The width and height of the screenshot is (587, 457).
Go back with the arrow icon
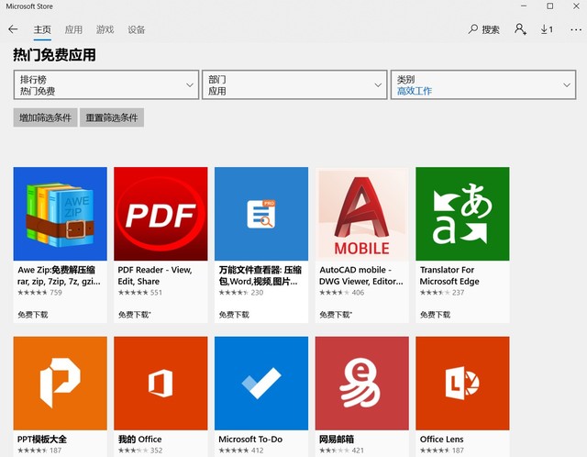pos(13,29)
